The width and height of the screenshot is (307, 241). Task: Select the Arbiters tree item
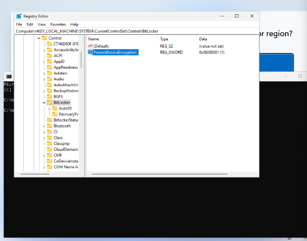tap(60, 73)
